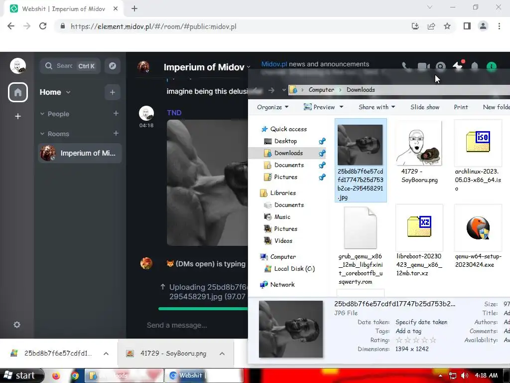
Task: Click the TND sender name
Action: (174, 113)
